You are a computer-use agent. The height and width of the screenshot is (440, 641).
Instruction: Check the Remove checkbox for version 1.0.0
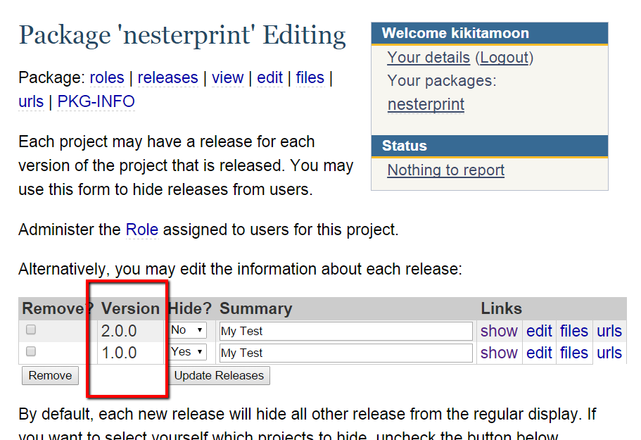click(31, 351)
